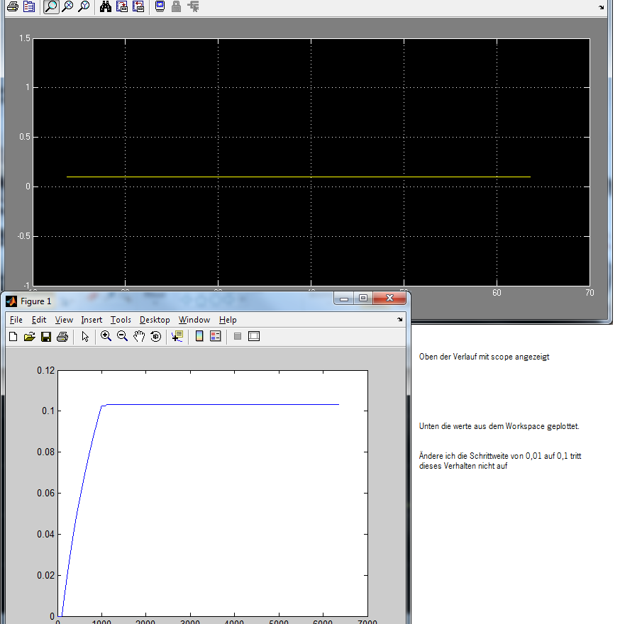Click Show Plot Tools button in Figure 1
Image resolution: width=642 pixels, height=624 pixels.
tap(254, 336)
